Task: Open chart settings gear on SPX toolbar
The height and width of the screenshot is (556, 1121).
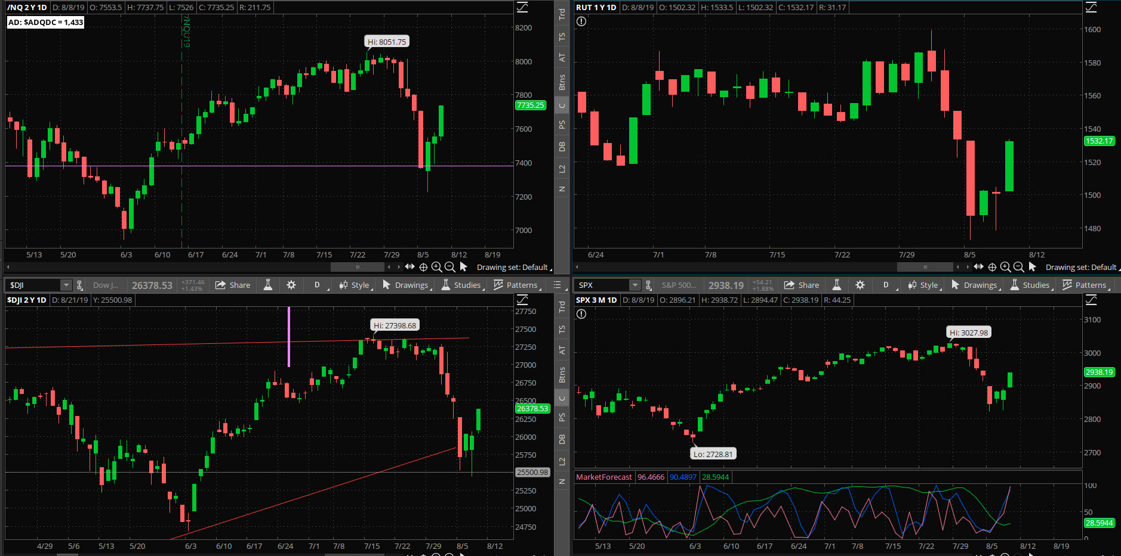Action: click(860, 285)
